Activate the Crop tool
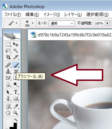The height and width of the screenshot is (129, 112). 8,57
